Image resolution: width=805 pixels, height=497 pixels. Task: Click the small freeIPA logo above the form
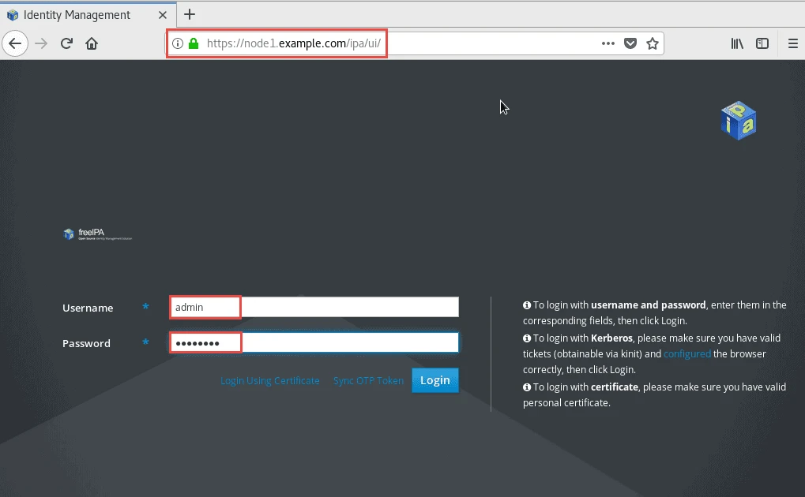coord(96,234)
